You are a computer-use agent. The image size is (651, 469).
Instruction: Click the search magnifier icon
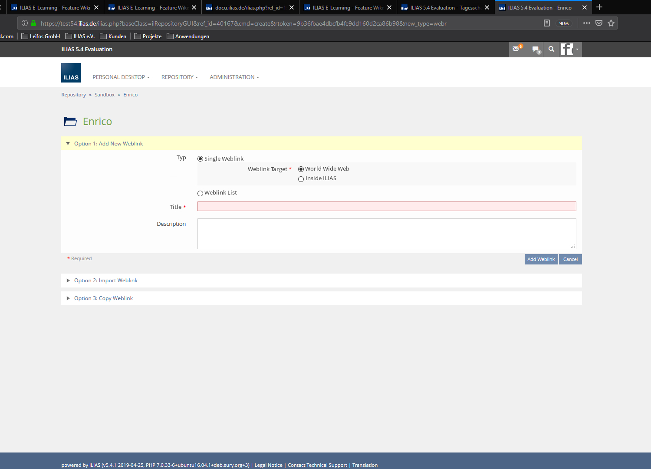[x=551, y=49]
